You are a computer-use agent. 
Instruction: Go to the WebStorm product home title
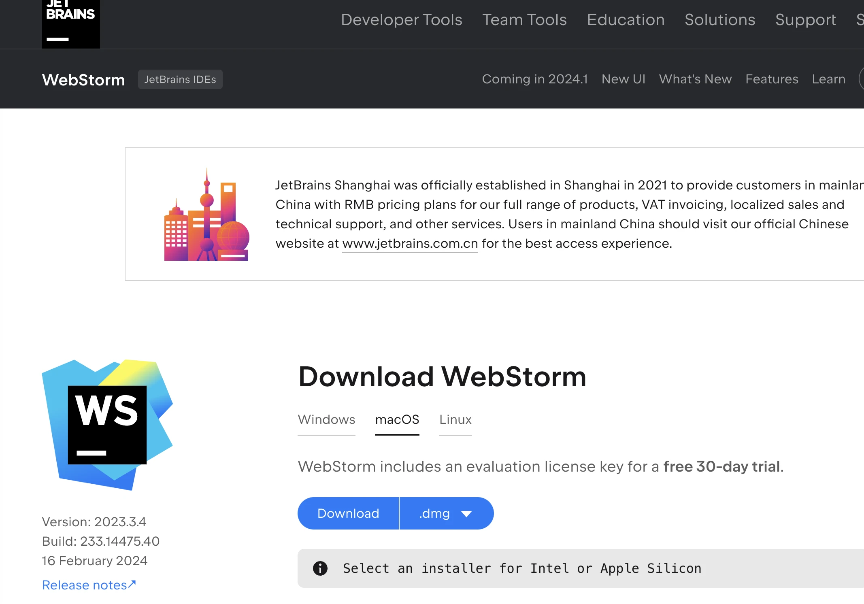point(83,80)
